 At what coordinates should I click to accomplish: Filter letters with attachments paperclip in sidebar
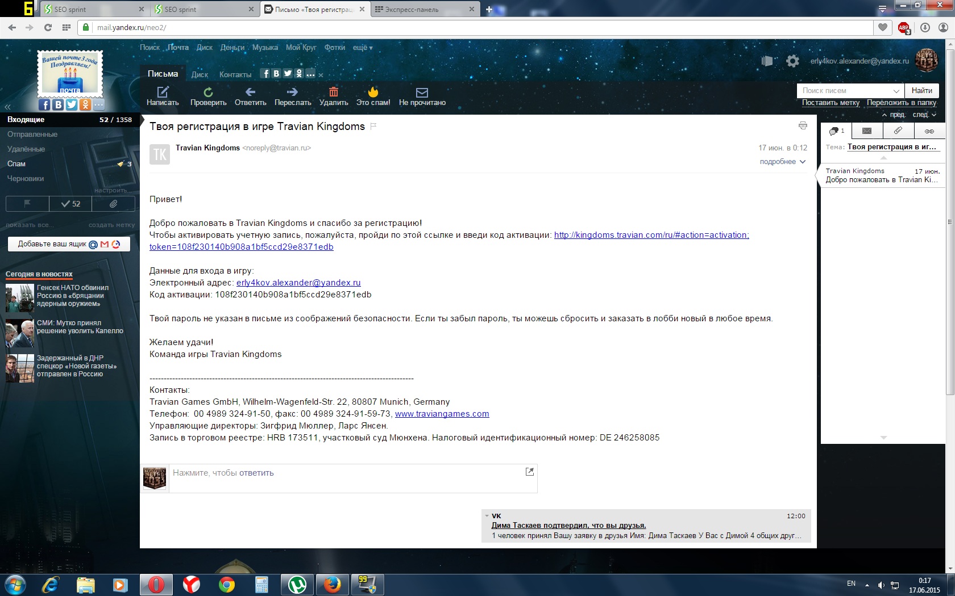point(114,203)
